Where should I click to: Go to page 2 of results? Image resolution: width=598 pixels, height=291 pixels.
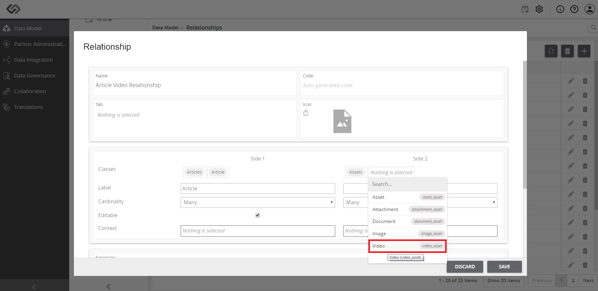click(573, 281)
